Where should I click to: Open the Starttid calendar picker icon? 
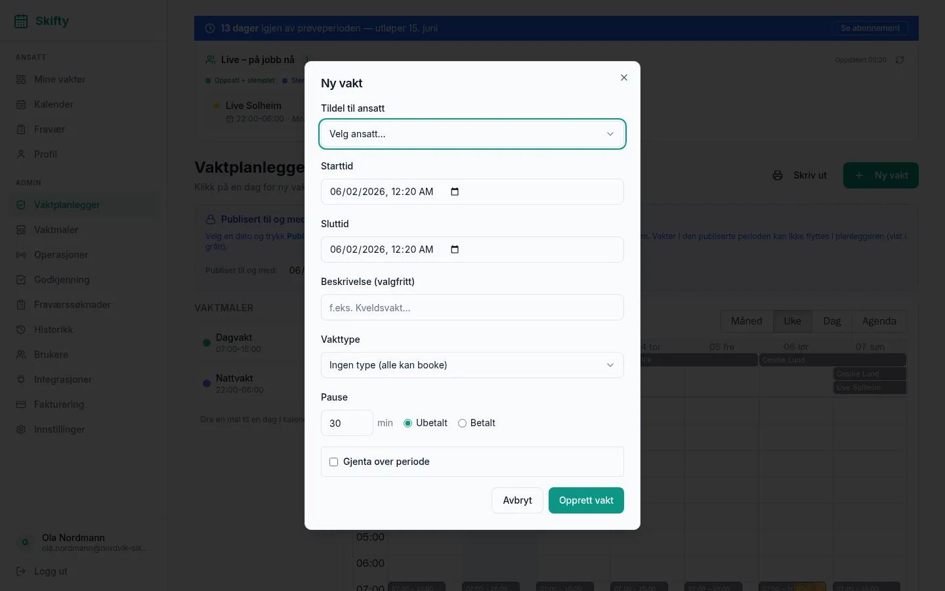455,192
